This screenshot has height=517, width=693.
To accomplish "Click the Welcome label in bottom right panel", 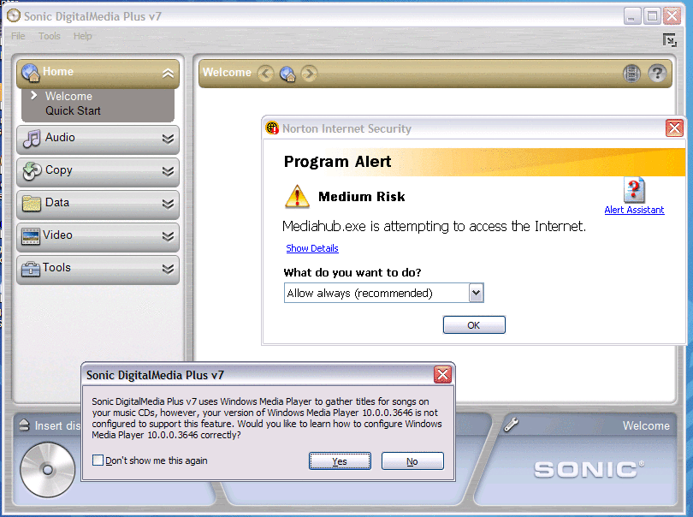I will click(x=646, y=425).
